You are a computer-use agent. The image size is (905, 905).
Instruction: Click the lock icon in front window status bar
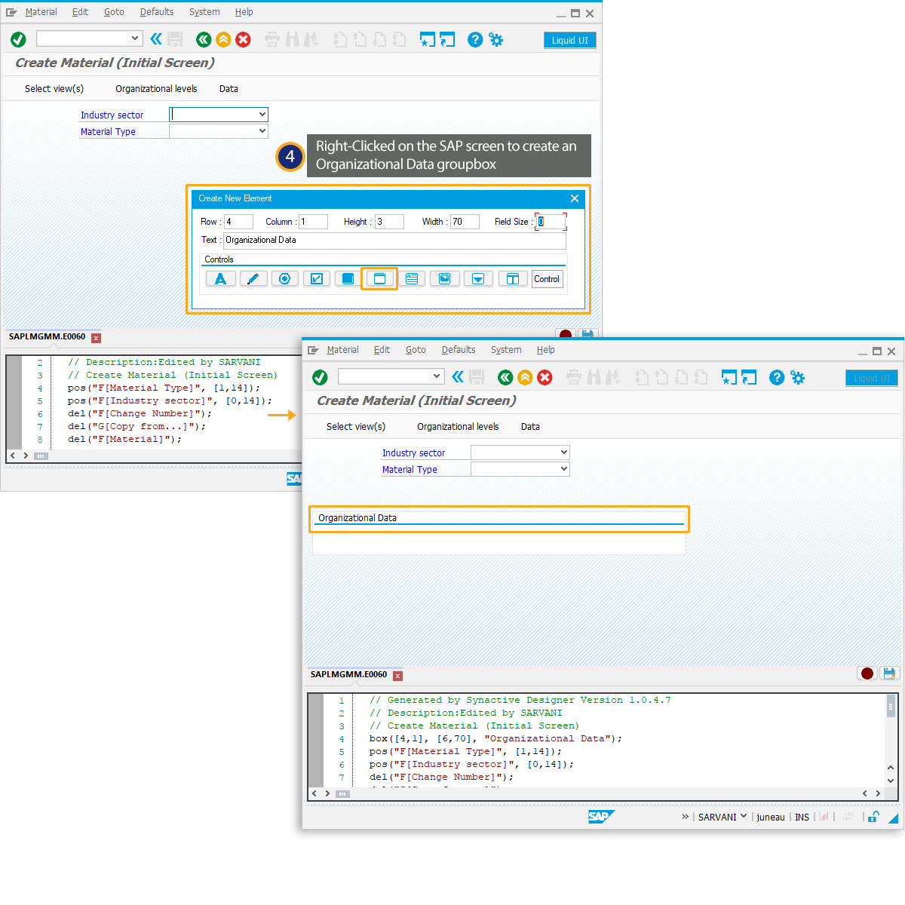pos(873,817)
